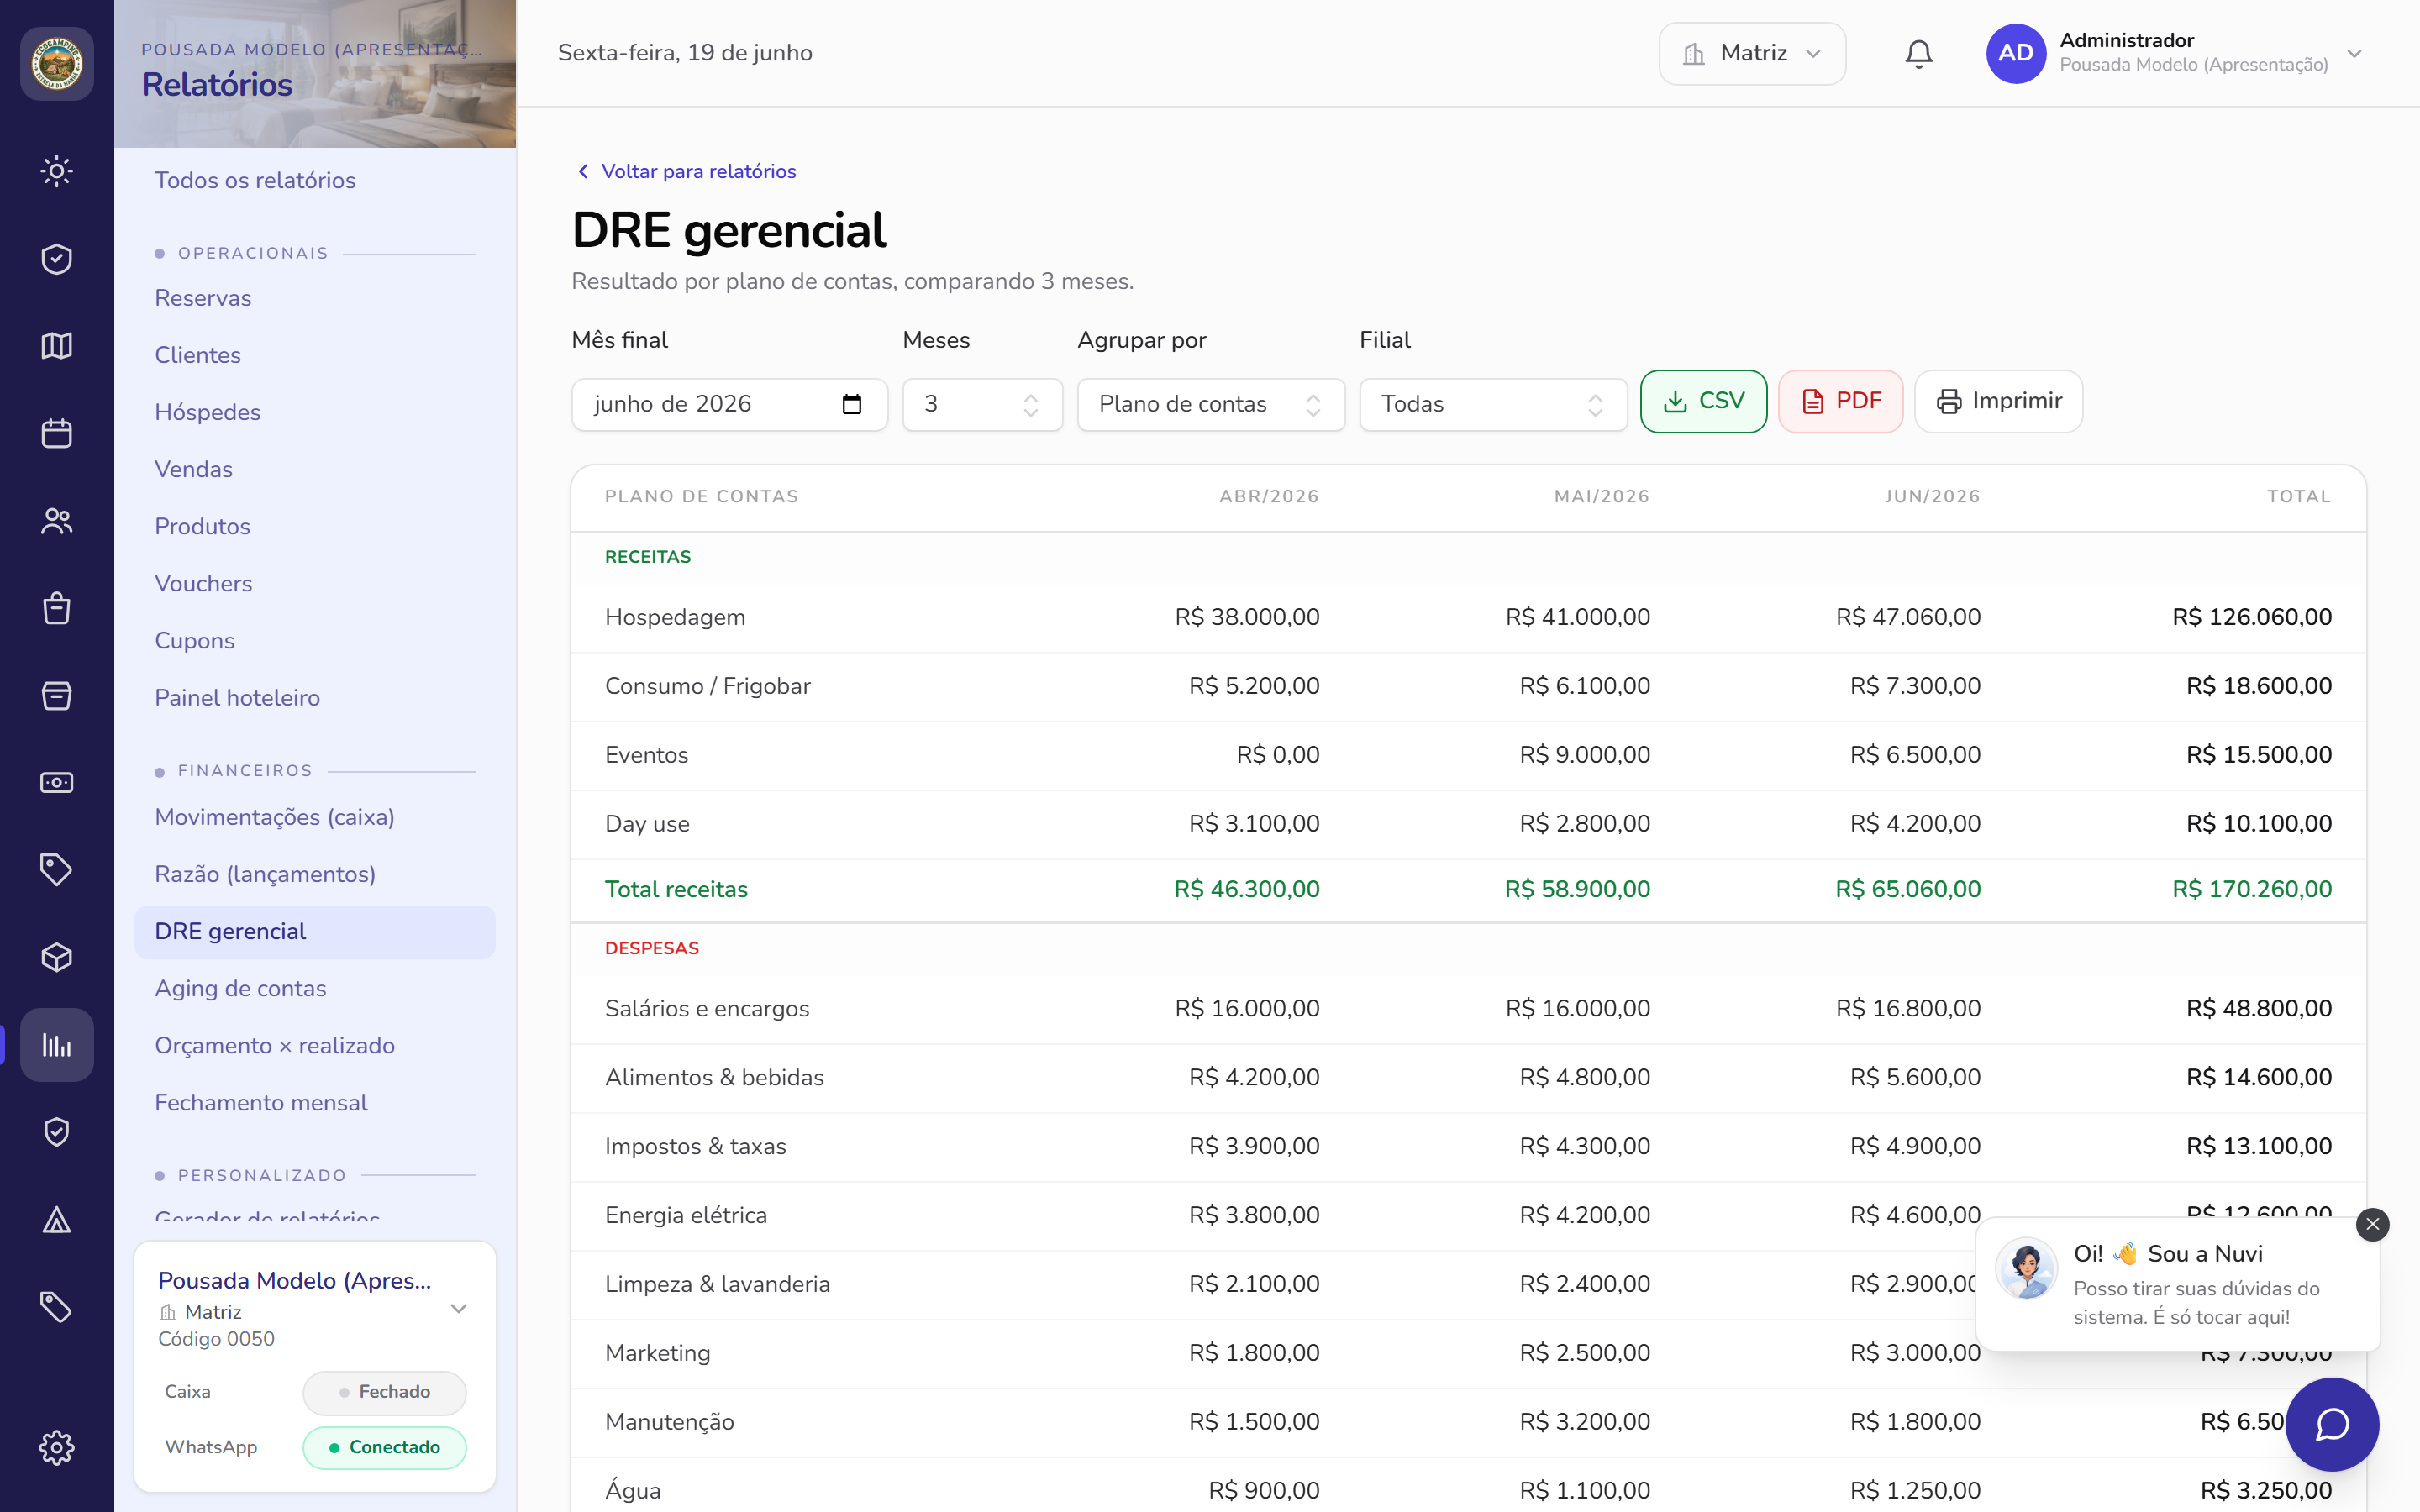Open the cash banknote icon in the left rail
Screen dimensions: 2420x1512
[57, 783]
